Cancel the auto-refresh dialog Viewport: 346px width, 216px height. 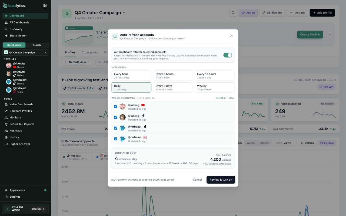pos(197,180)
